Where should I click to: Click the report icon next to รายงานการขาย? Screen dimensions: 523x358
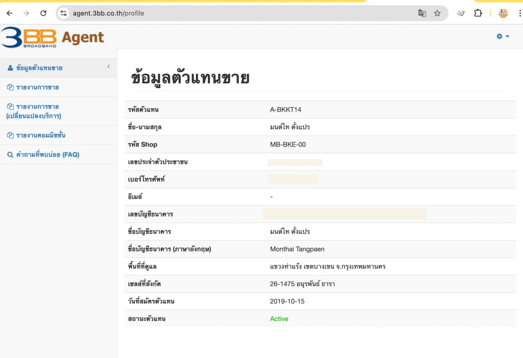point(11,87)
